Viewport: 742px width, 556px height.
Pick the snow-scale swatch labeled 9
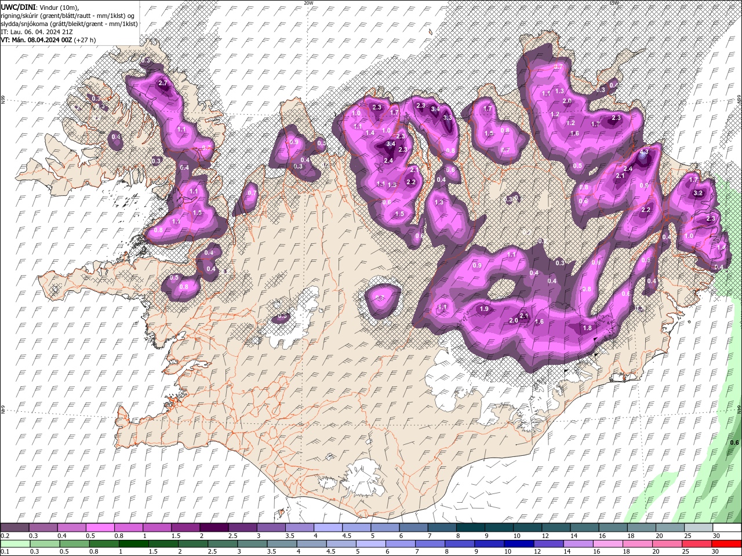(x=498, y=528)
